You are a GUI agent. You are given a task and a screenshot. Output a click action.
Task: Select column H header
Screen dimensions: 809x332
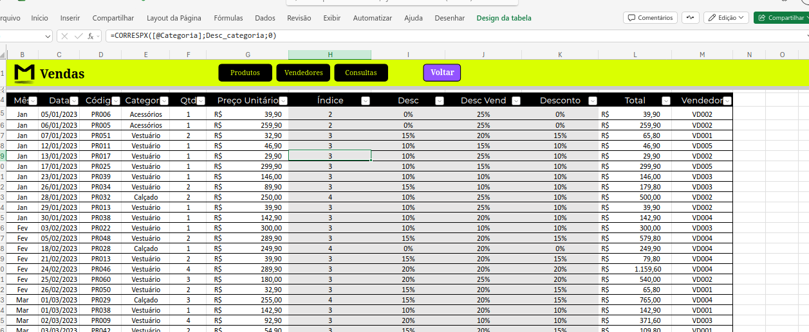click(330, 55)
